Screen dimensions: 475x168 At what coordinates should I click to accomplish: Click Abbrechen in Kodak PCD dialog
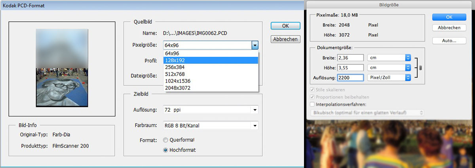click(285, 39)
